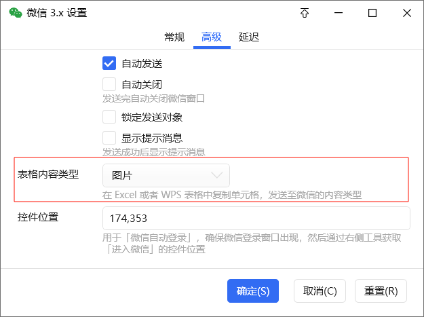Enable the 自动关闭 checkbox
The image size is (424, 317).
coord(109,84)
